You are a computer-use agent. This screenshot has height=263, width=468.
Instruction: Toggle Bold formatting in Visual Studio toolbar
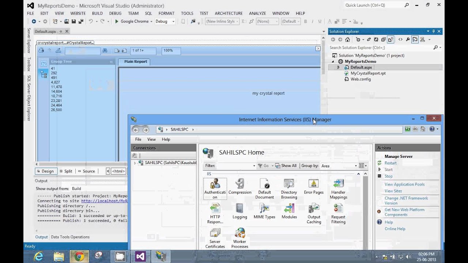pyautogui.click(x=306, y=22)
